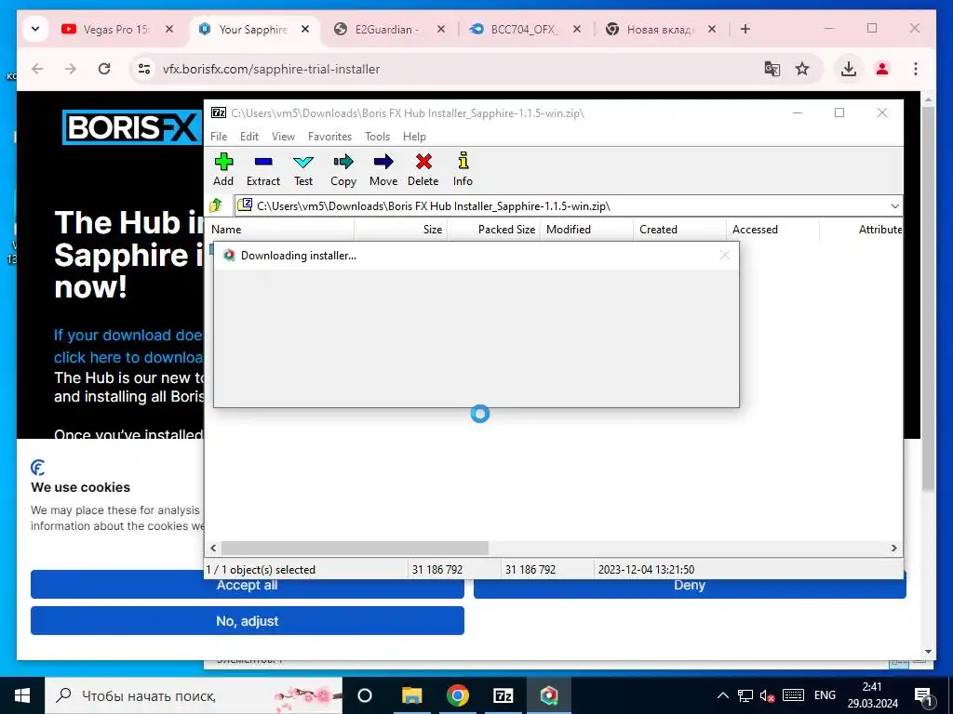953x714 pixels.
Task: Open Chrome three-dot menu
Action: tap(916, 69)
